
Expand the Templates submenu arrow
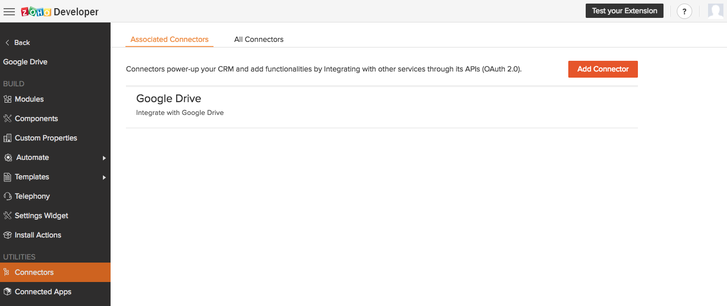click(x=104, y=177)
